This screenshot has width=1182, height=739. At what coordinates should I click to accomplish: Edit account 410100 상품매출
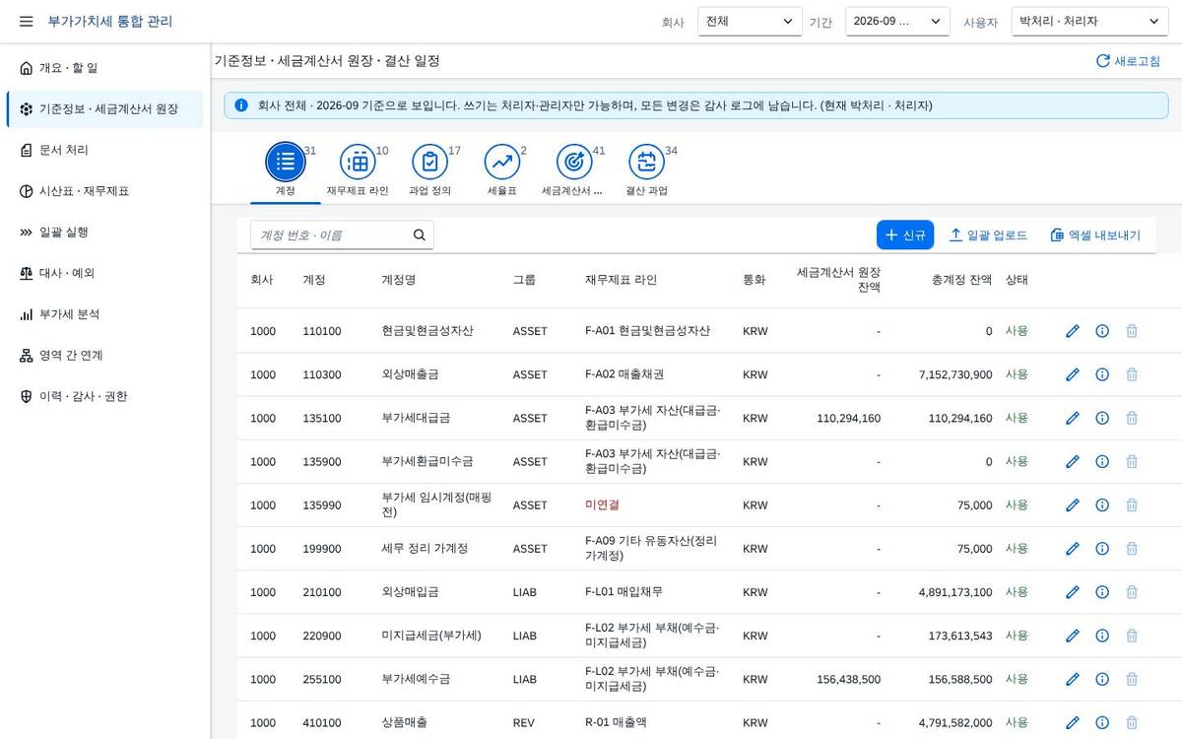[1073, 722]
